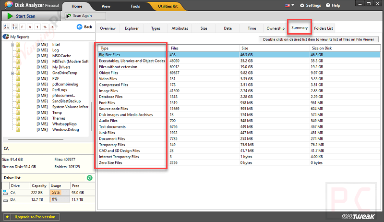Image resolution: width=384 pixels, height=222 pixels.
Task: Select the MSOCache folder
Action: (62, 56)
